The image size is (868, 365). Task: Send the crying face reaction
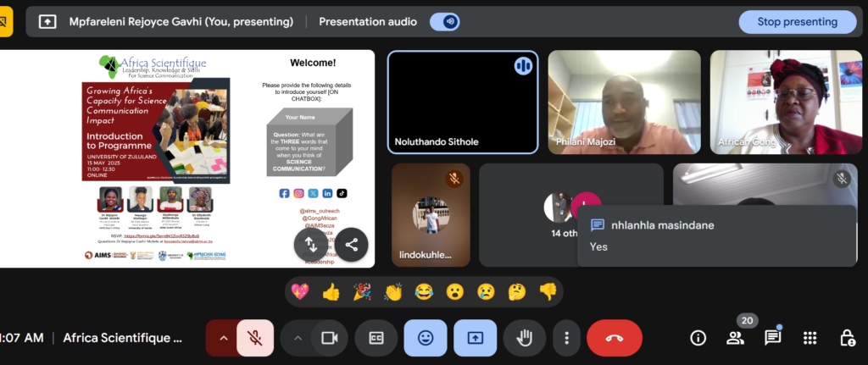pyautogui.click(x=486, y=291)
